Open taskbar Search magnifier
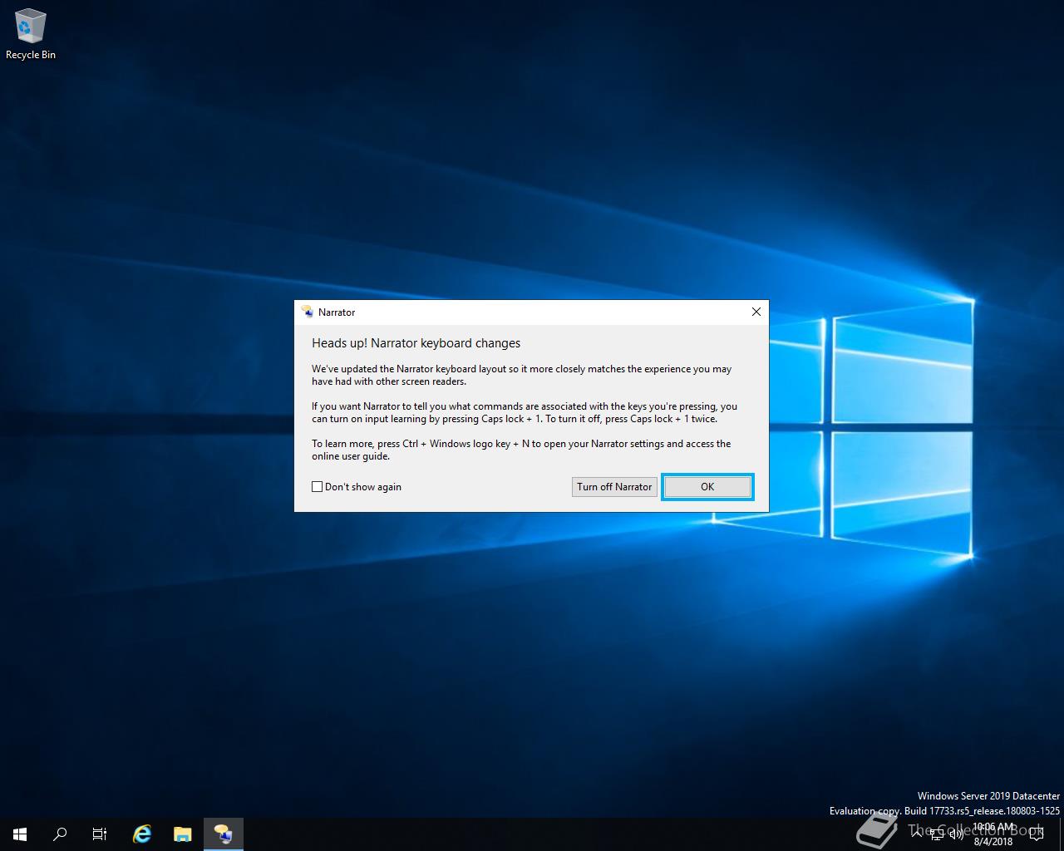 (60, 834)
